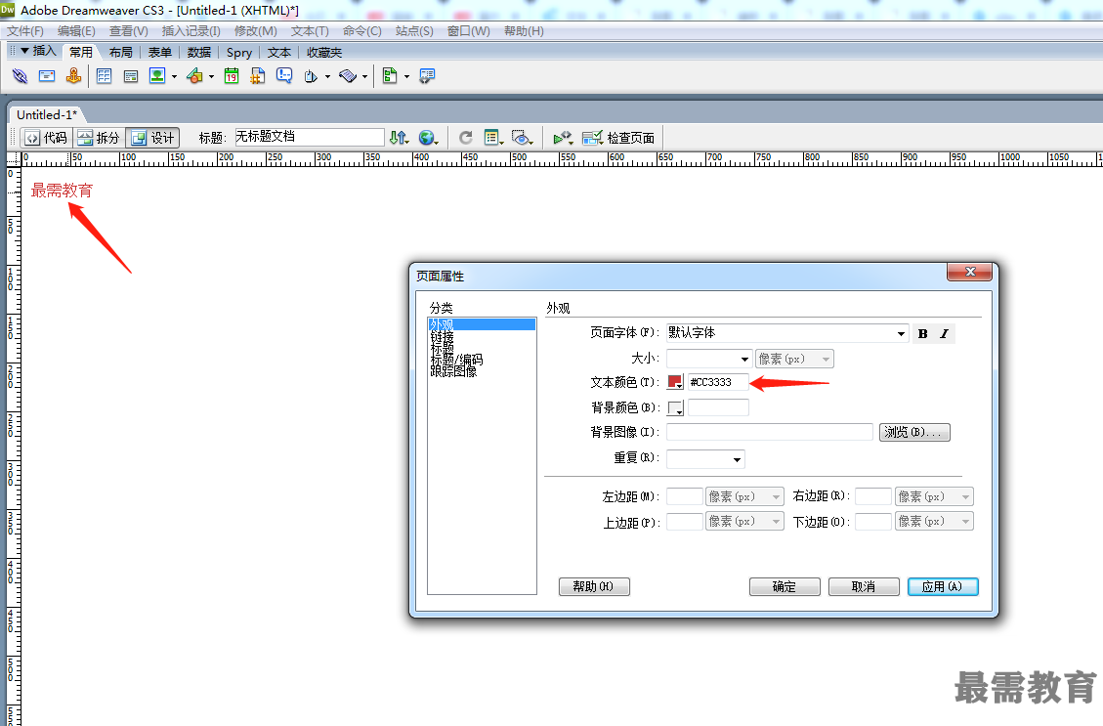Open the background color swatch picker

click(675, 407)
